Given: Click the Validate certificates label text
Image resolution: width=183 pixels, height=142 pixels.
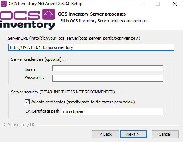Looking at the screenshot, I should (82, 102).
